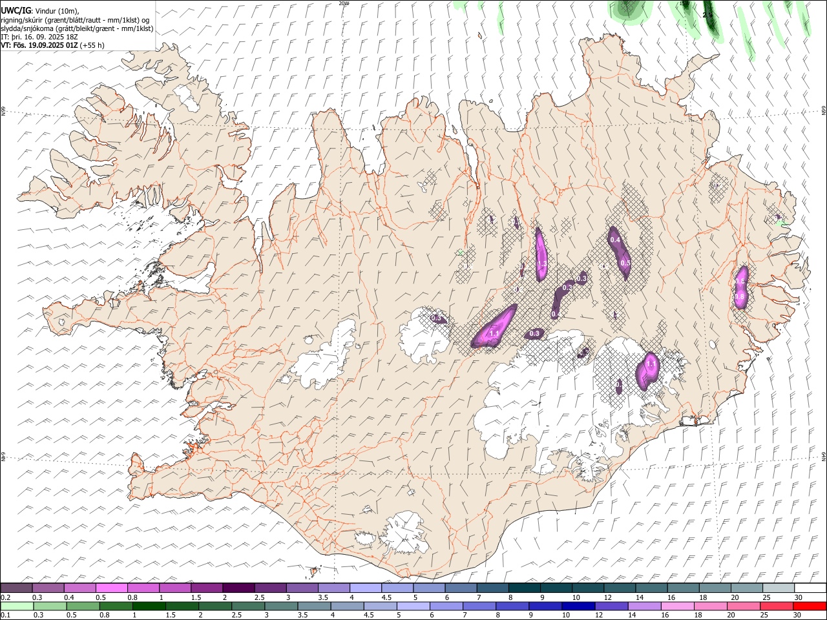Select the lilac 14 swatch in the bottom legend row
Screen dimensions: 827x620
(x=645, y=606)
